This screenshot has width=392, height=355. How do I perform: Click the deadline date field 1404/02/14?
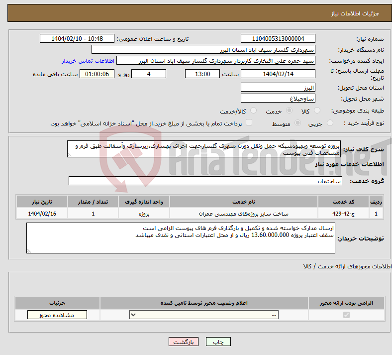pos(278,74)
